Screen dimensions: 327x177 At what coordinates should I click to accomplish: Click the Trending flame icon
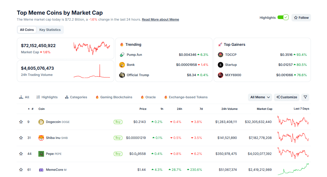pos(122,44)
